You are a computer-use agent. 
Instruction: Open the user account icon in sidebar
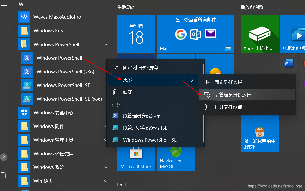coord(4,157)
